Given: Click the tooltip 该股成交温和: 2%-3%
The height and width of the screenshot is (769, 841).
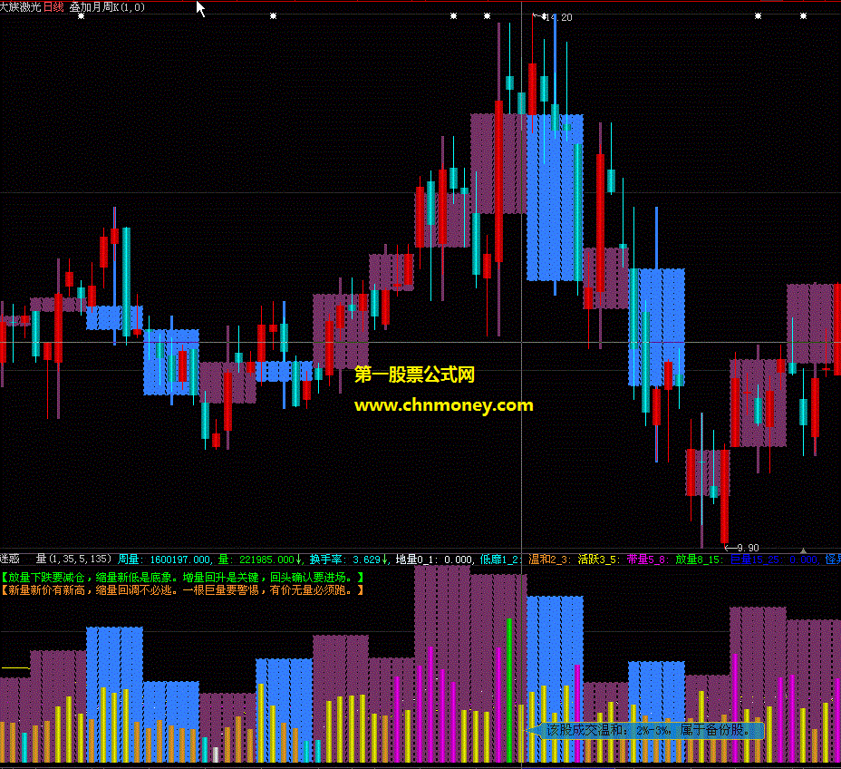Looking at the screenshot, I should click(646, 730).
